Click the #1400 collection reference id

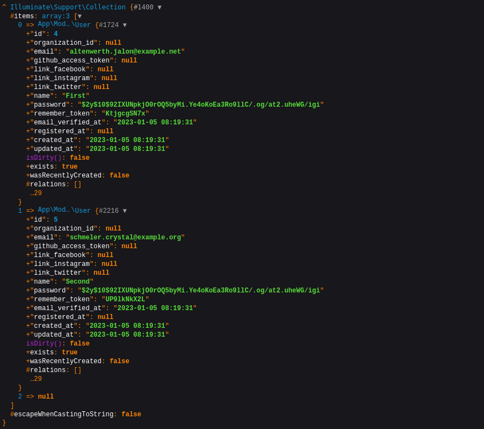coord(143,8)
